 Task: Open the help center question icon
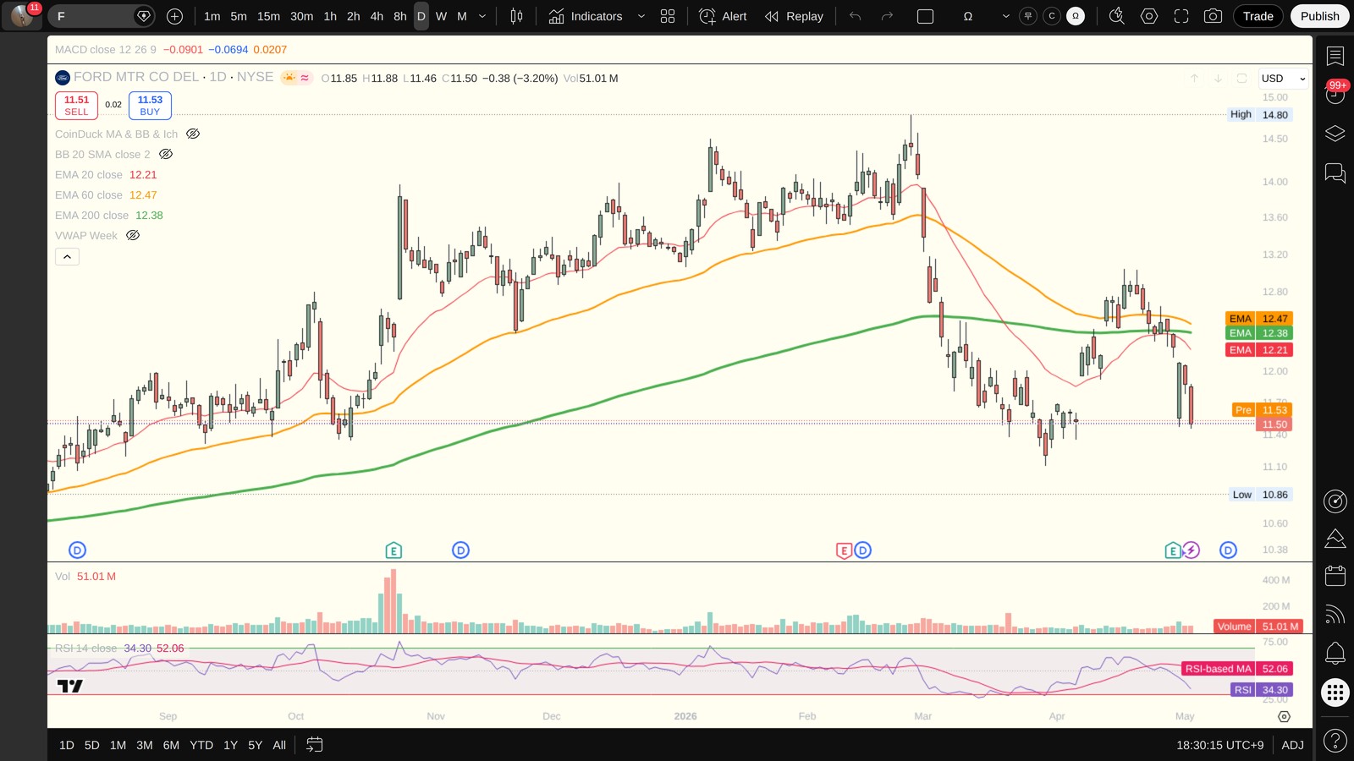1335,742
